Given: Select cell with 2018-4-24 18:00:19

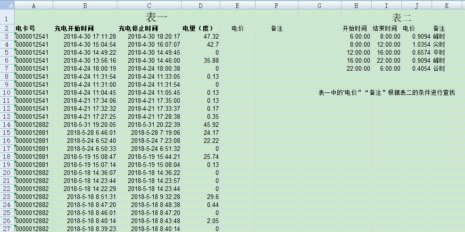Looking at the screenshot, I should [x=85, y=68].
